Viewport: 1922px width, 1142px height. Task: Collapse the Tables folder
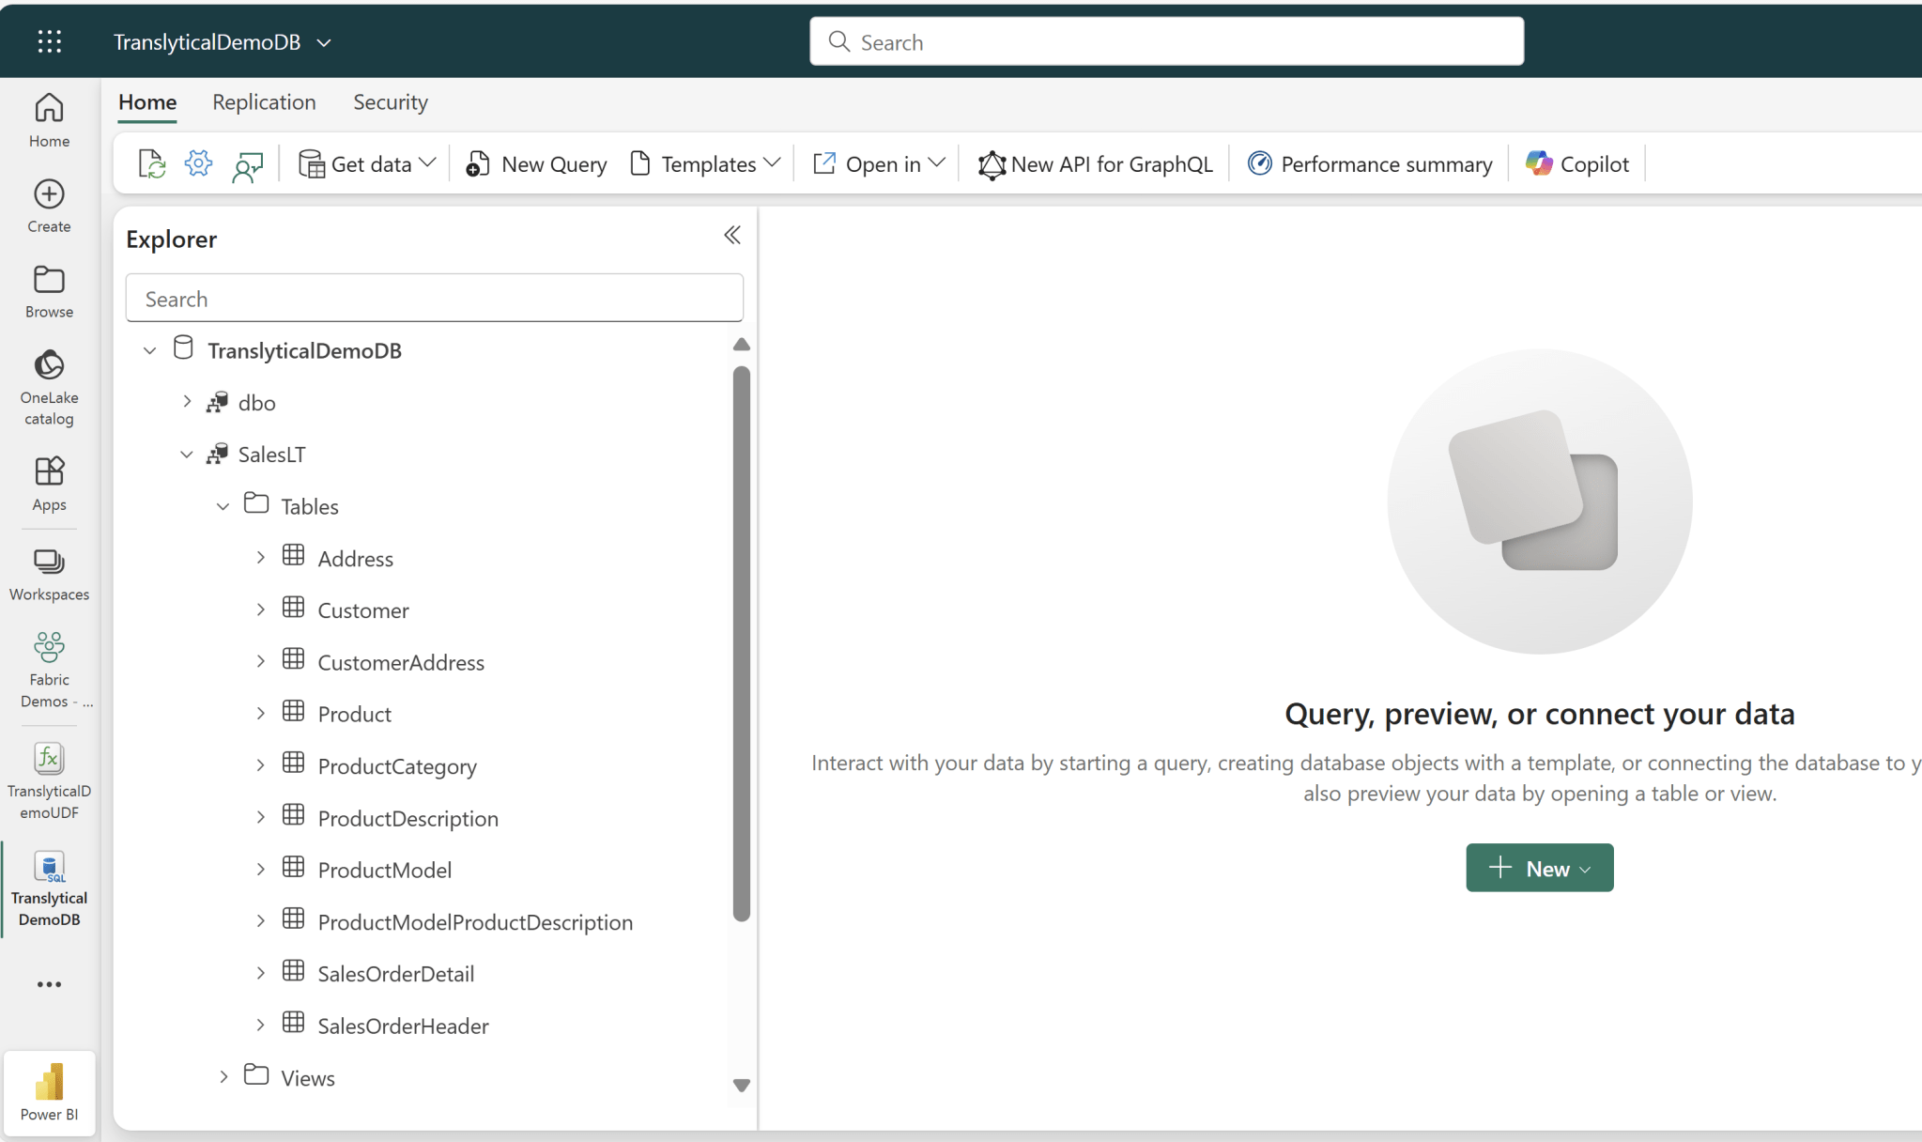[x=223, y=505]
